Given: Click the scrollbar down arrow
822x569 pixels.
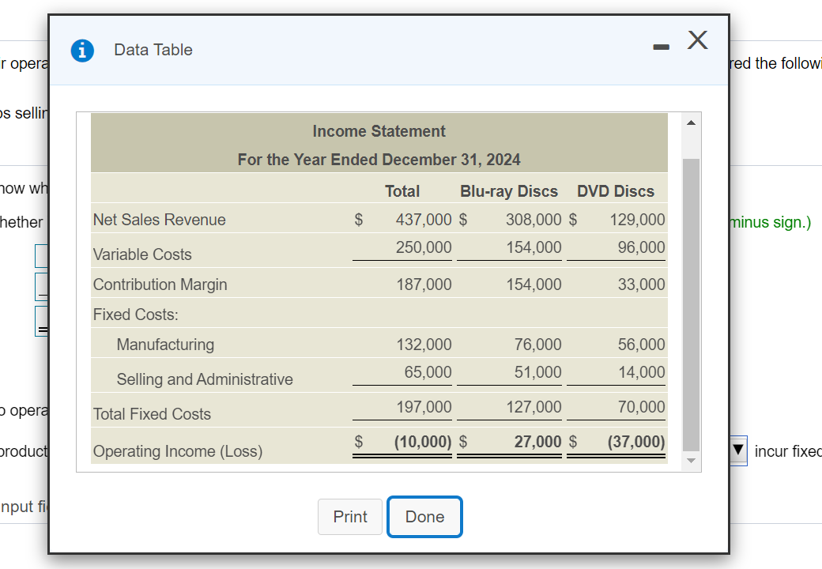Looking at the screenshot, I should pyautogui.click(x=690, y=461).
